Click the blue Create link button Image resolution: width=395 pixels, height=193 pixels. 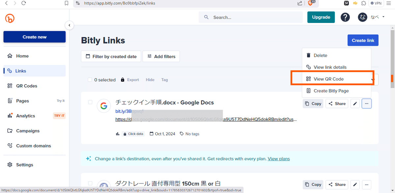[x=363, y=40]
